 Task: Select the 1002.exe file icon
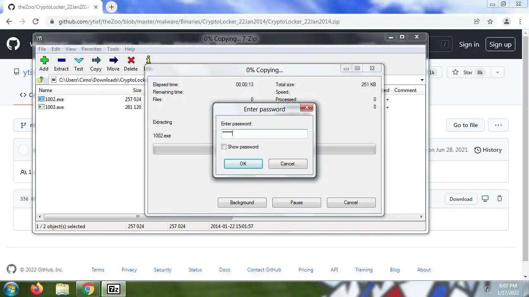41,99
